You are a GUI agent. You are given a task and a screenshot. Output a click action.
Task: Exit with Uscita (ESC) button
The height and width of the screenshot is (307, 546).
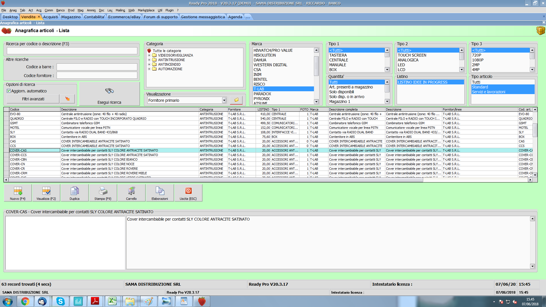click(188, 193)
